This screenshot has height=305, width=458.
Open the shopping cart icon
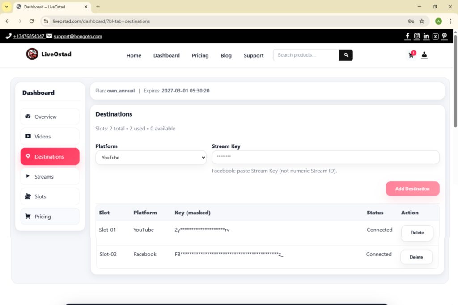point(411,55)
